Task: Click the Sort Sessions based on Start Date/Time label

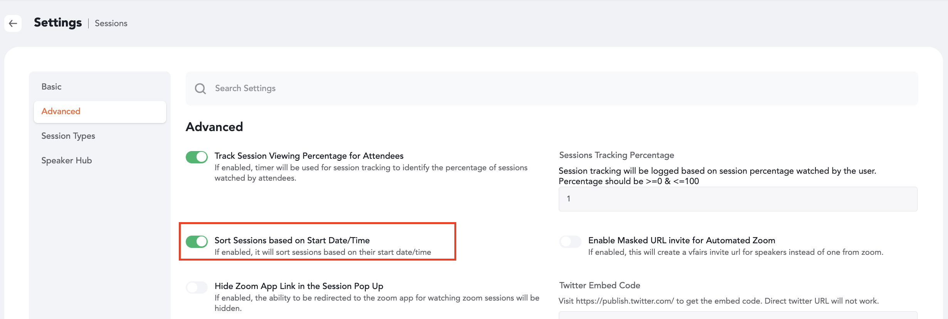Action: click(x=292, y=241)
